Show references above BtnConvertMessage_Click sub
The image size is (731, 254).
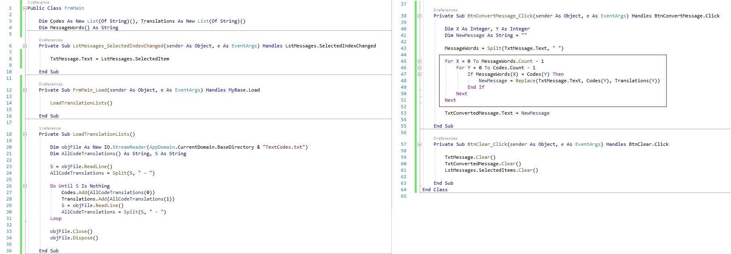445,10
